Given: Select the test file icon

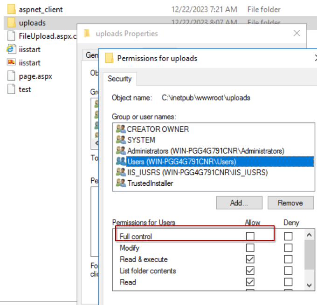Looking at the screenshot, I should (11, 89).
